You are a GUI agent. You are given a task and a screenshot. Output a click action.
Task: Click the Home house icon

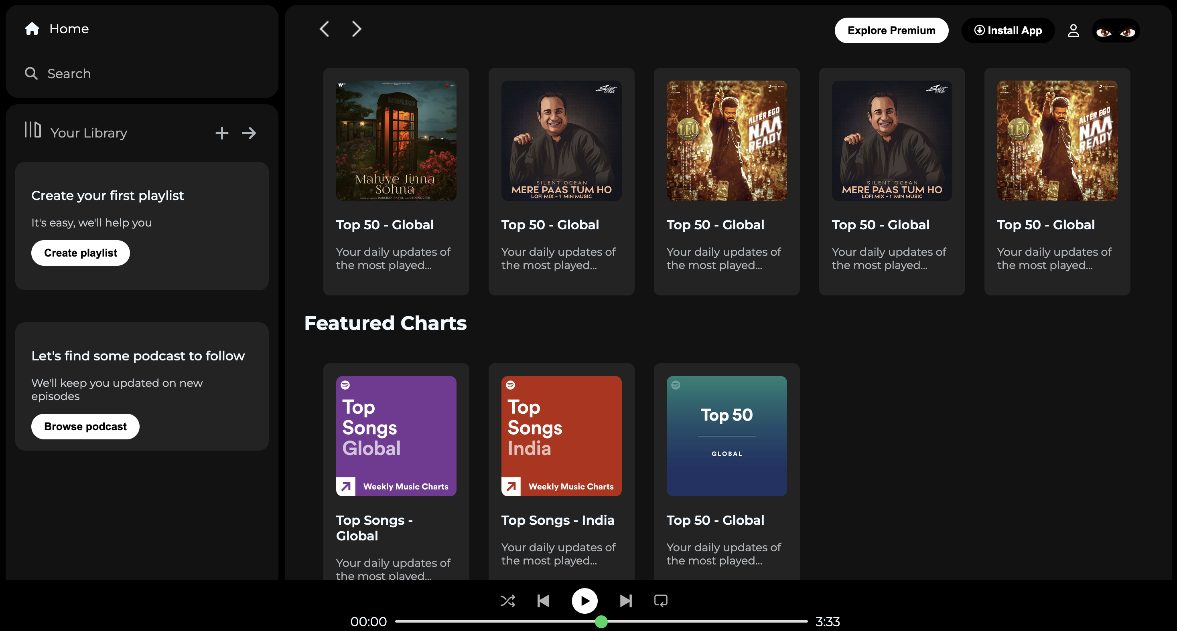click(x=32, y=29)
